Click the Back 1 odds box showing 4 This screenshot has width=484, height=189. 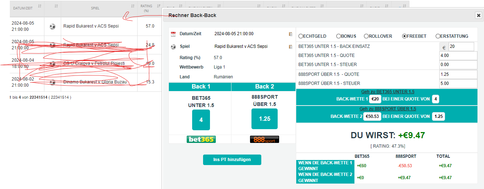[201, 120]
